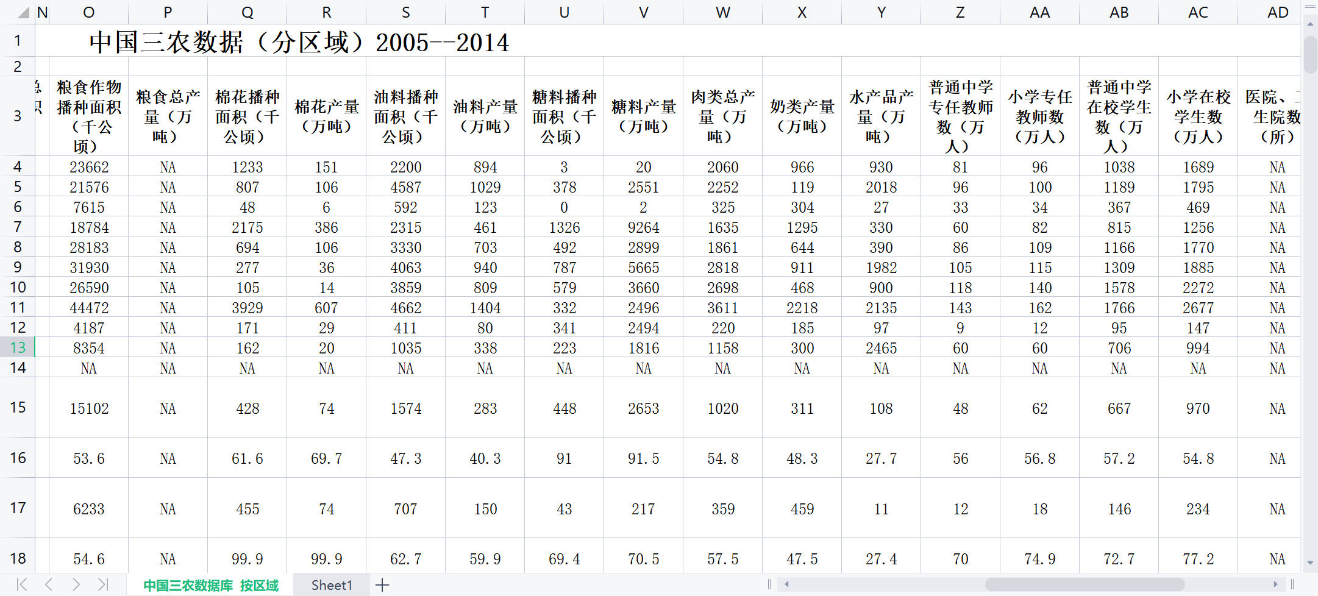Add a new sheet with plus icon
1318x596 pixels.
click(x=382, y=585)
